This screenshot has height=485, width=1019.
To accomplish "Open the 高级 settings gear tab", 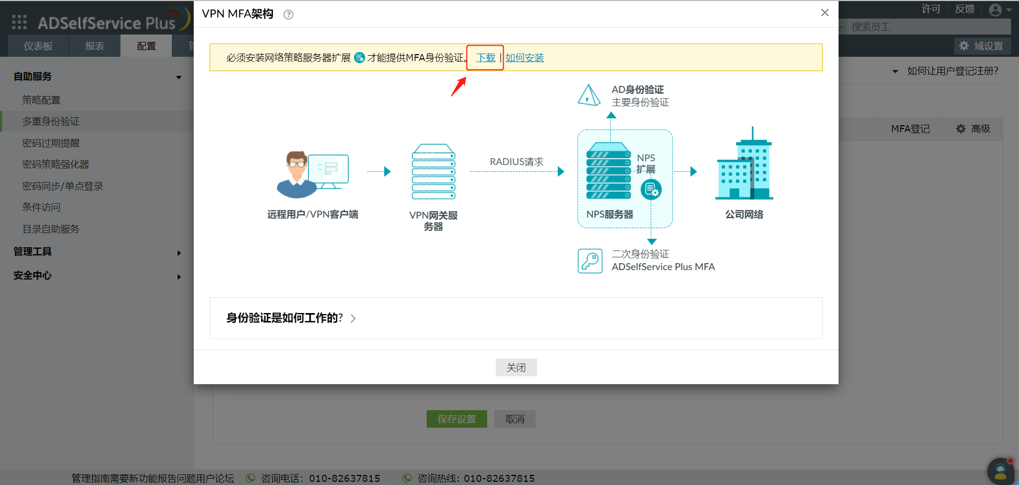I will point(973,129).
